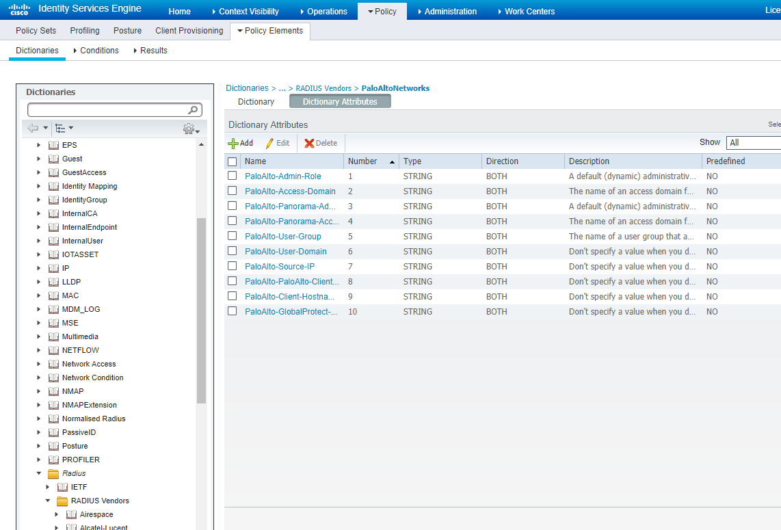The image size is (781, 530).
Task: Expand the Network Access tree node
Action: [x=39, y=364]
